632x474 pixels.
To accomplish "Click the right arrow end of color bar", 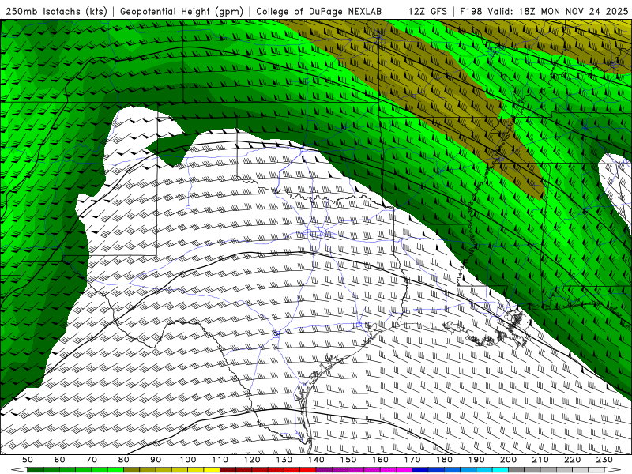I will (613, 470).
